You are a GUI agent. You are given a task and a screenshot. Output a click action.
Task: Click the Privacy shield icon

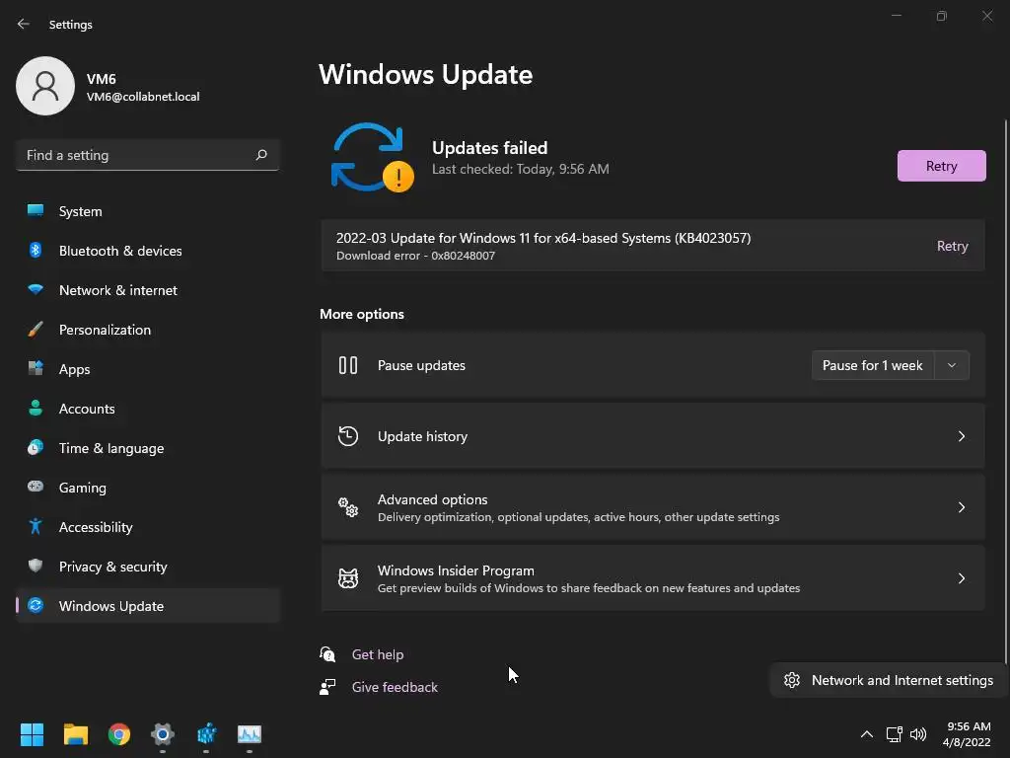point(36,566)
